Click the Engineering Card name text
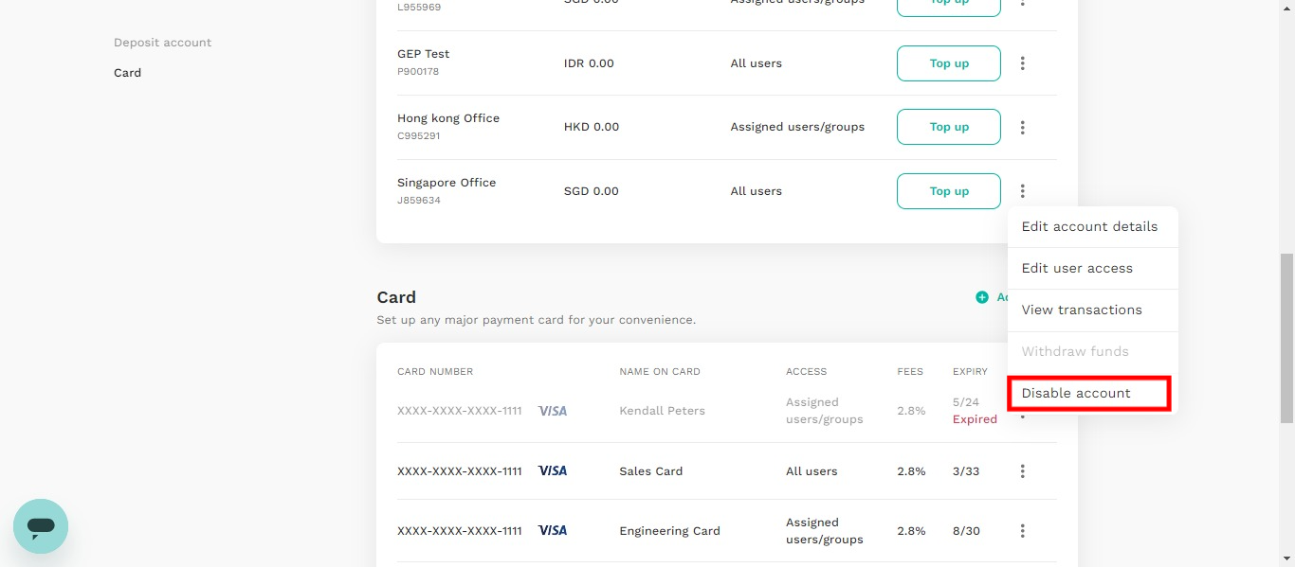1295x567 pixels. pos(670,531)
